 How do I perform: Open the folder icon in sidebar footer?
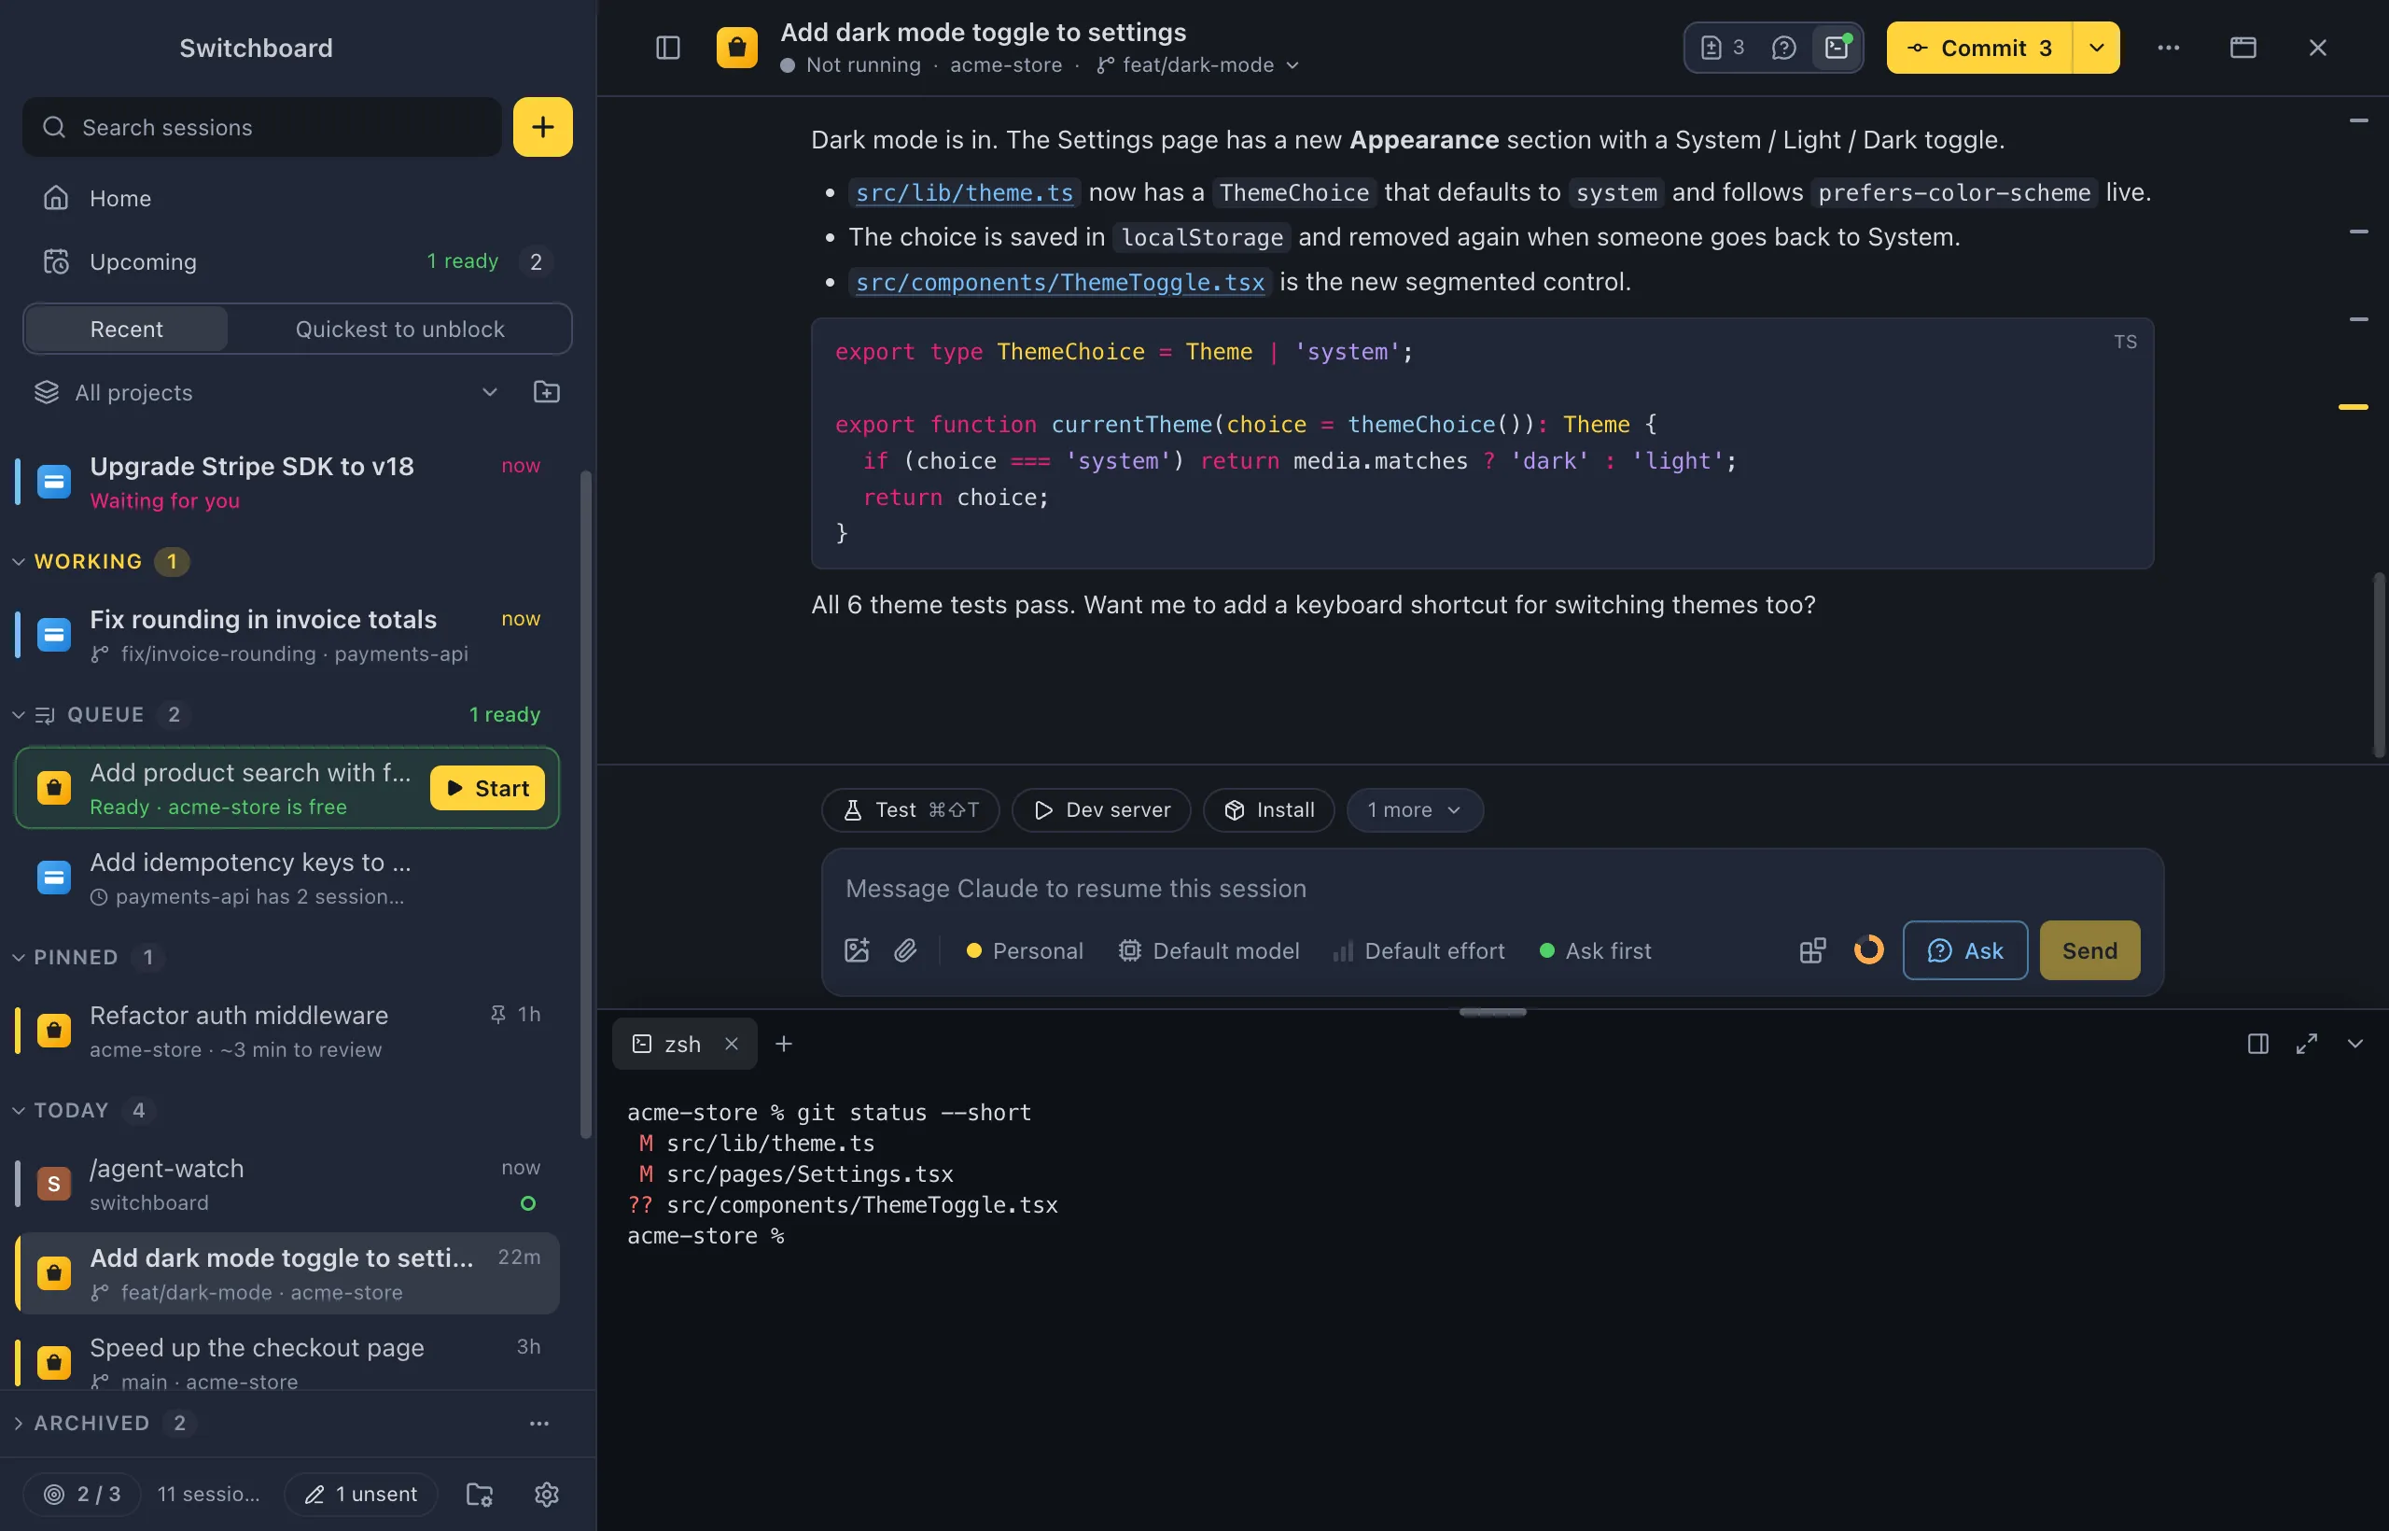click(479, 1495)
